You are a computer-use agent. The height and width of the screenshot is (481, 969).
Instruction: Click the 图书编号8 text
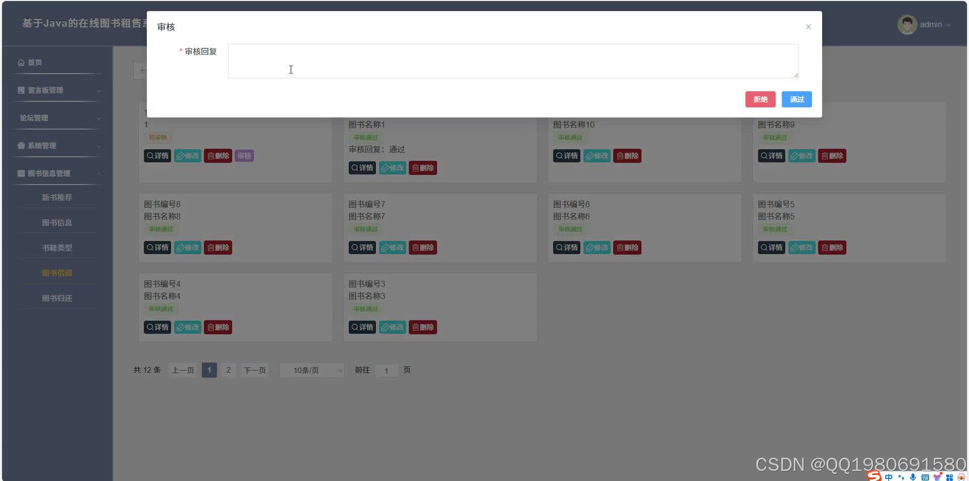(x=162, y=204)
